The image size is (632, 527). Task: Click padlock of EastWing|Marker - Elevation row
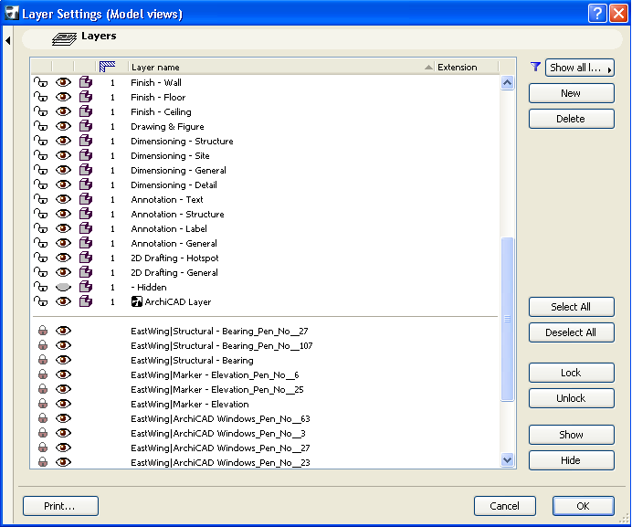(x=43, y=404)
